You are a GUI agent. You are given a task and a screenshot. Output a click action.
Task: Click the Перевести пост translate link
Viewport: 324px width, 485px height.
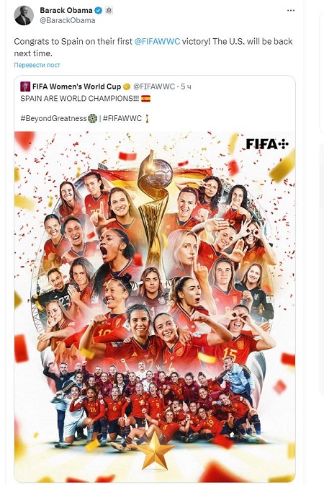37,66
